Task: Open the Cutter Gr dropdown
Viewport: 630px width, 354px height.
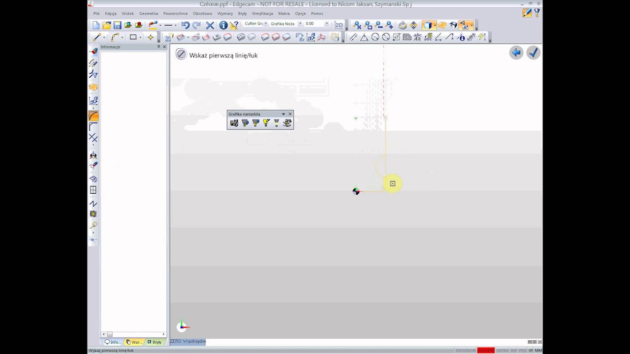Action: (266, 24)
